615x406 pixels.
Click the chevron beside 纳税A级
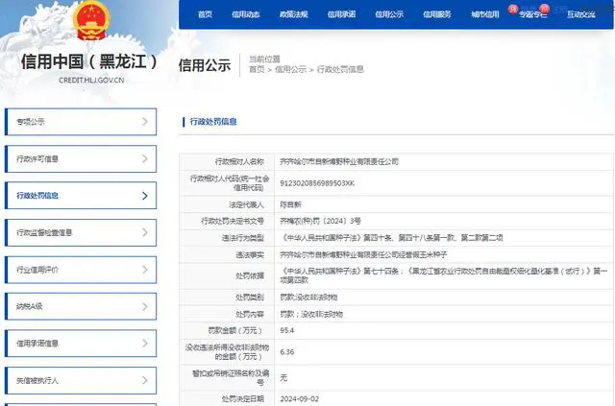pyautogui.click(x=144, y=306)
